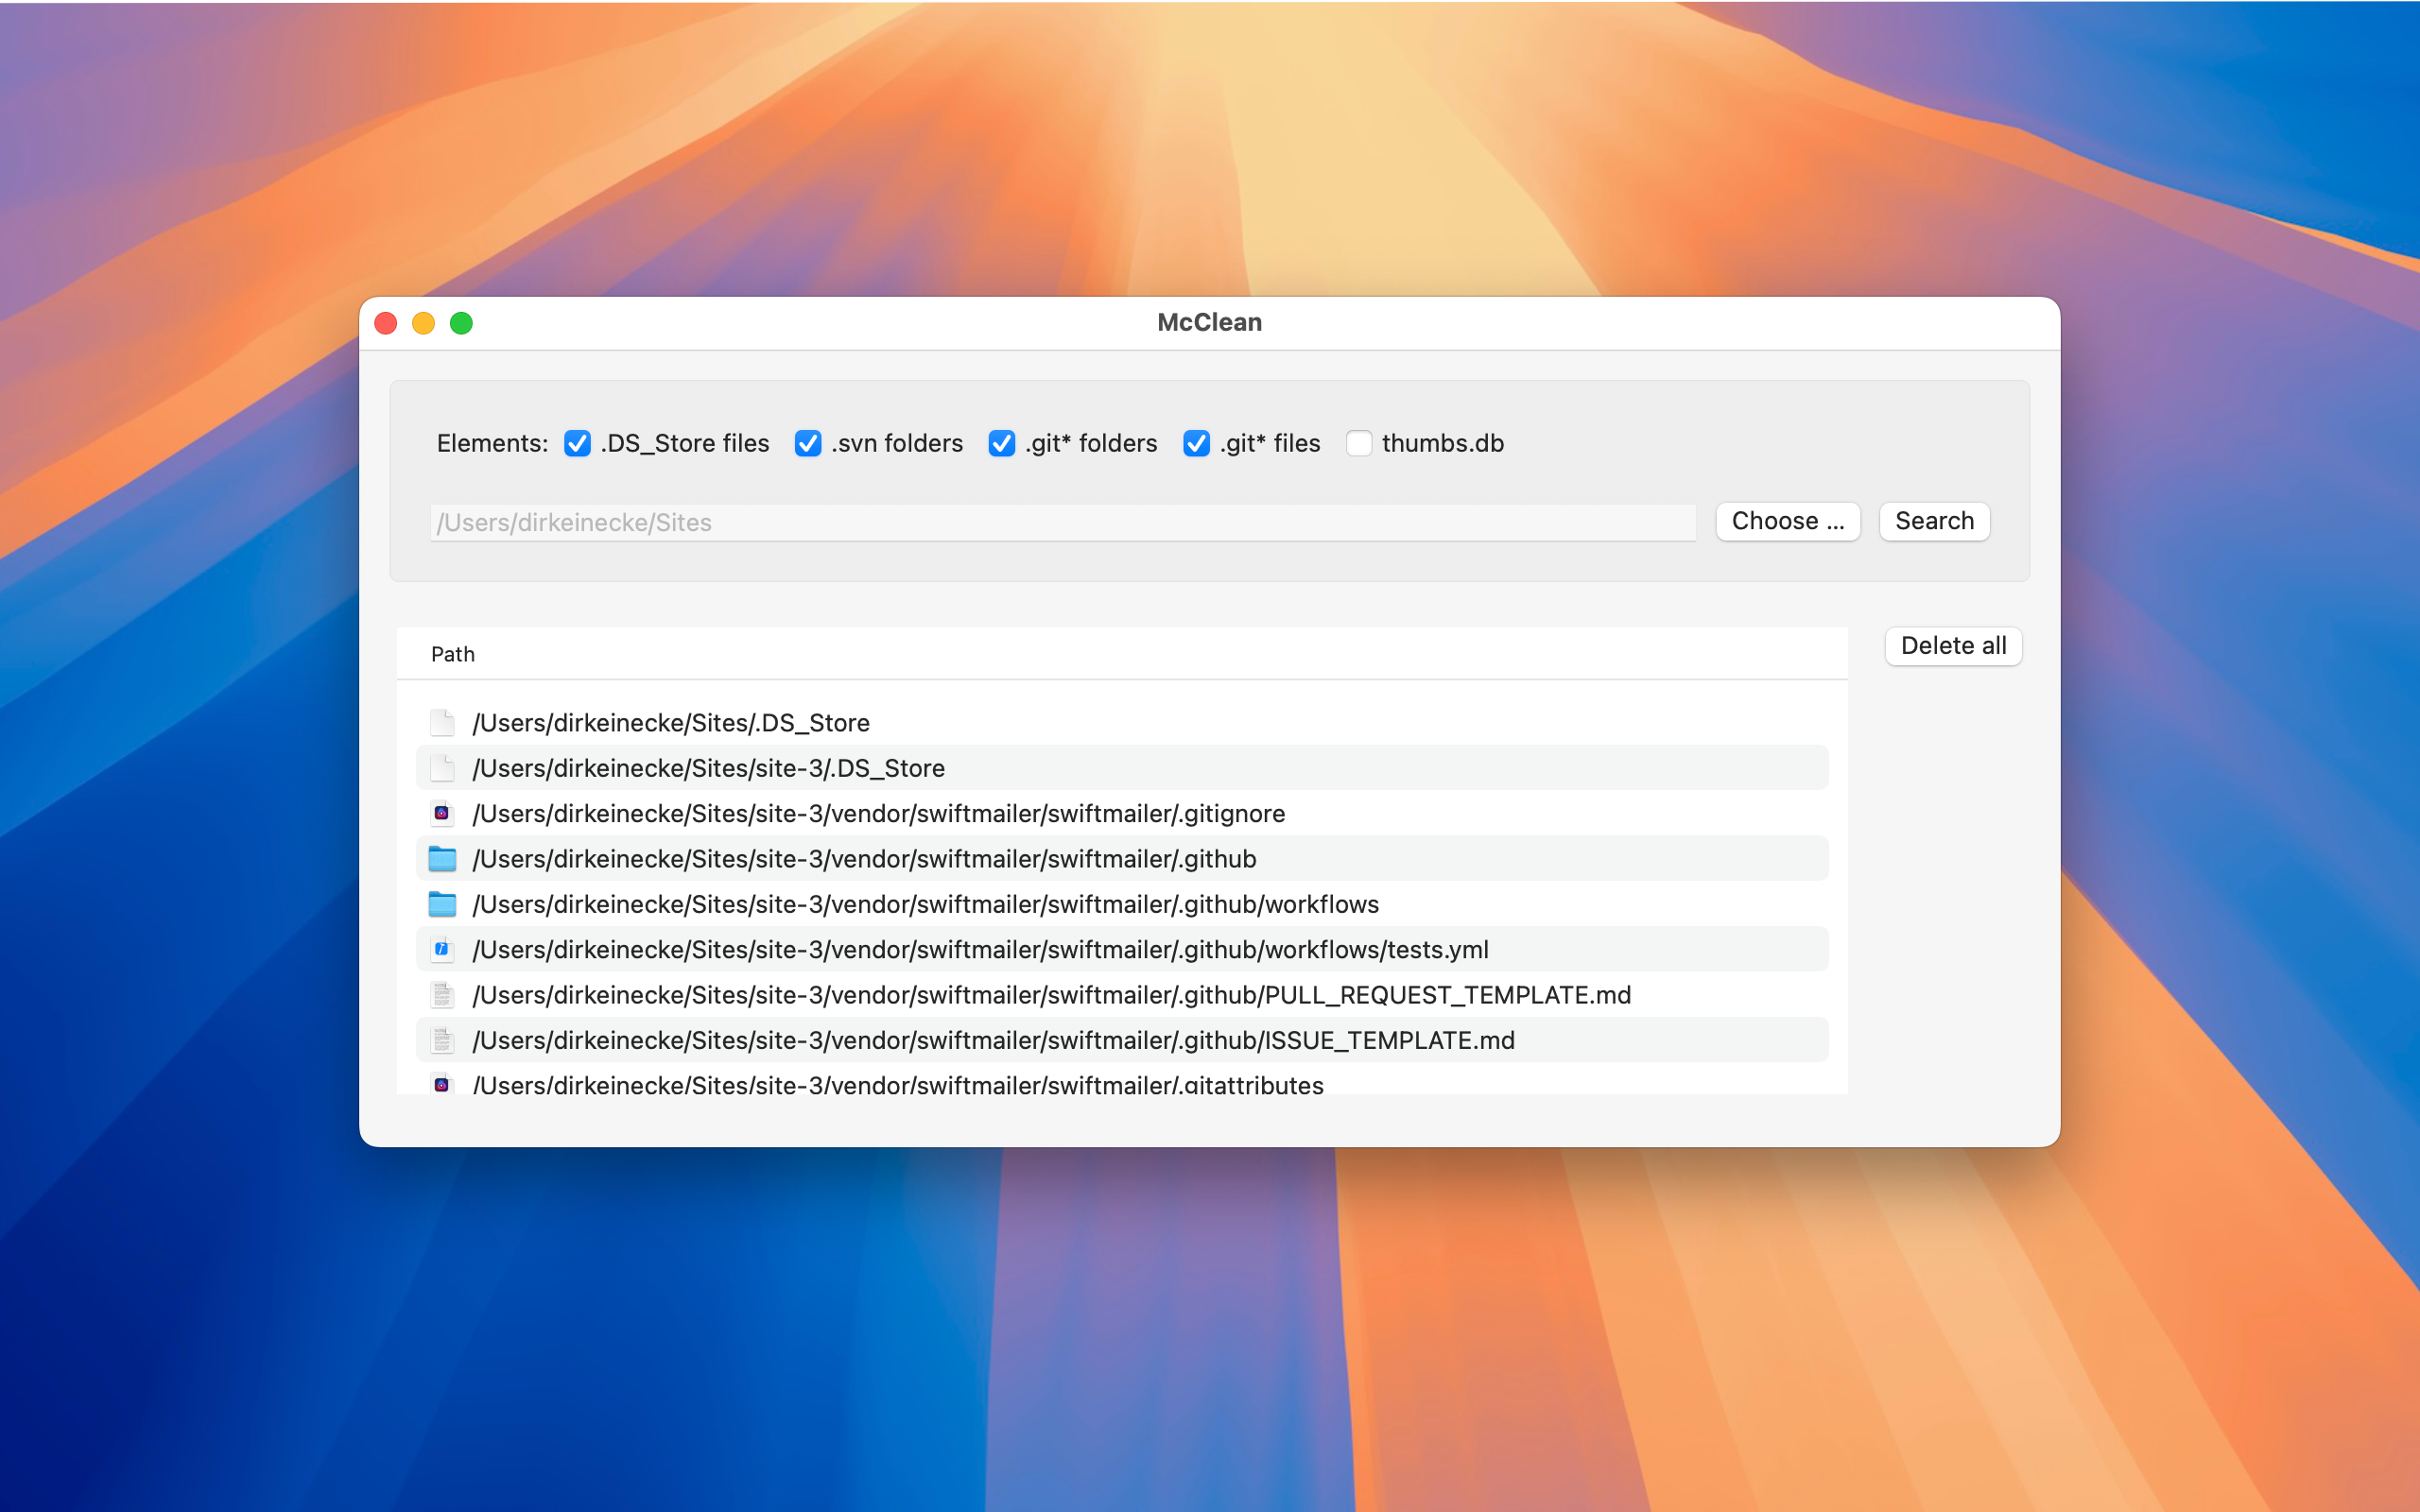Minimize the McClean window with yellow button
Viewport: 2420px width, 1512px height.
tap(423, 323)
